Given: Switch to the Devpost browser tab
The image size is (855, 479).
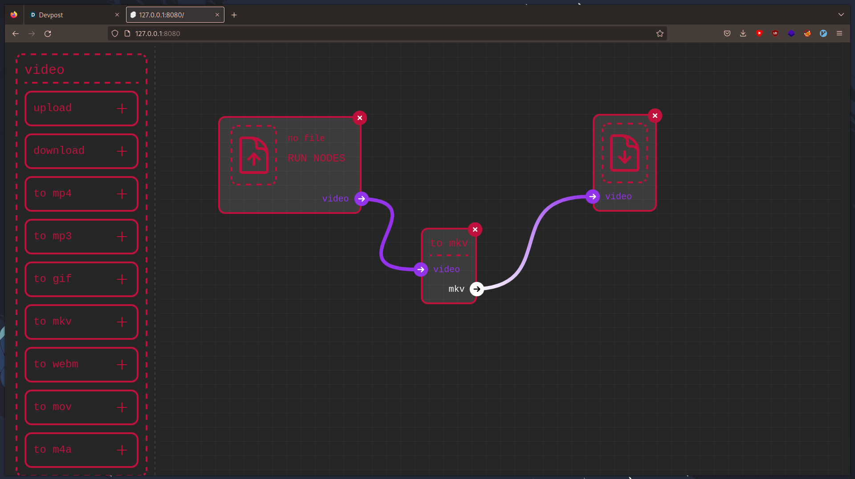Looking at the screenshot, I should pyautogui.click(x=74, y=15).
